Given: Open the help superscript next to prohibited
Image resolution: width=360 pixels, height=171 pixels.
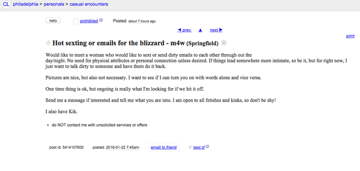Looking at the screenshot, I should click(x=101, y=20).
